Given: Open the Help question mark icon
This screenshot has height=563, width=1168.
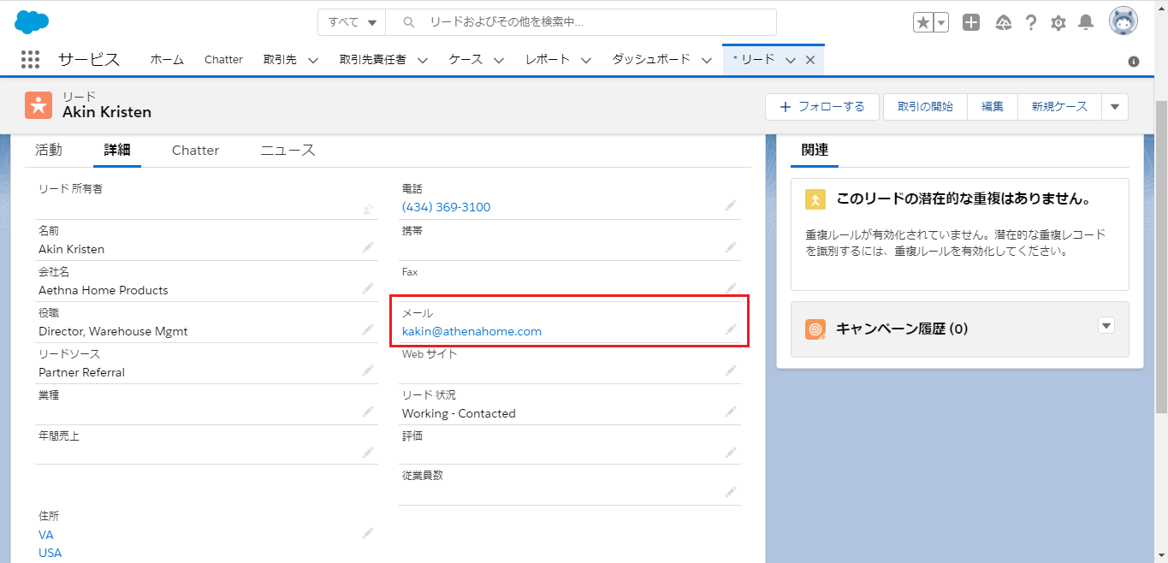Looking at the screenshot, I should [x=1032, y=23].
